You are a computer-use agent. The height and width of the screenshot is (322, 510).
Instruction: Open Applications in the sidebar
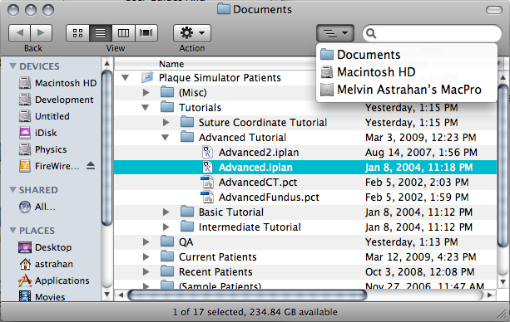point(54,281)
